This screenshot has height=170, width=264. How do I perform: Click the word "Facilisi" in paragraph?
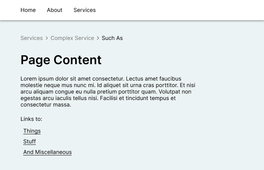109,98
